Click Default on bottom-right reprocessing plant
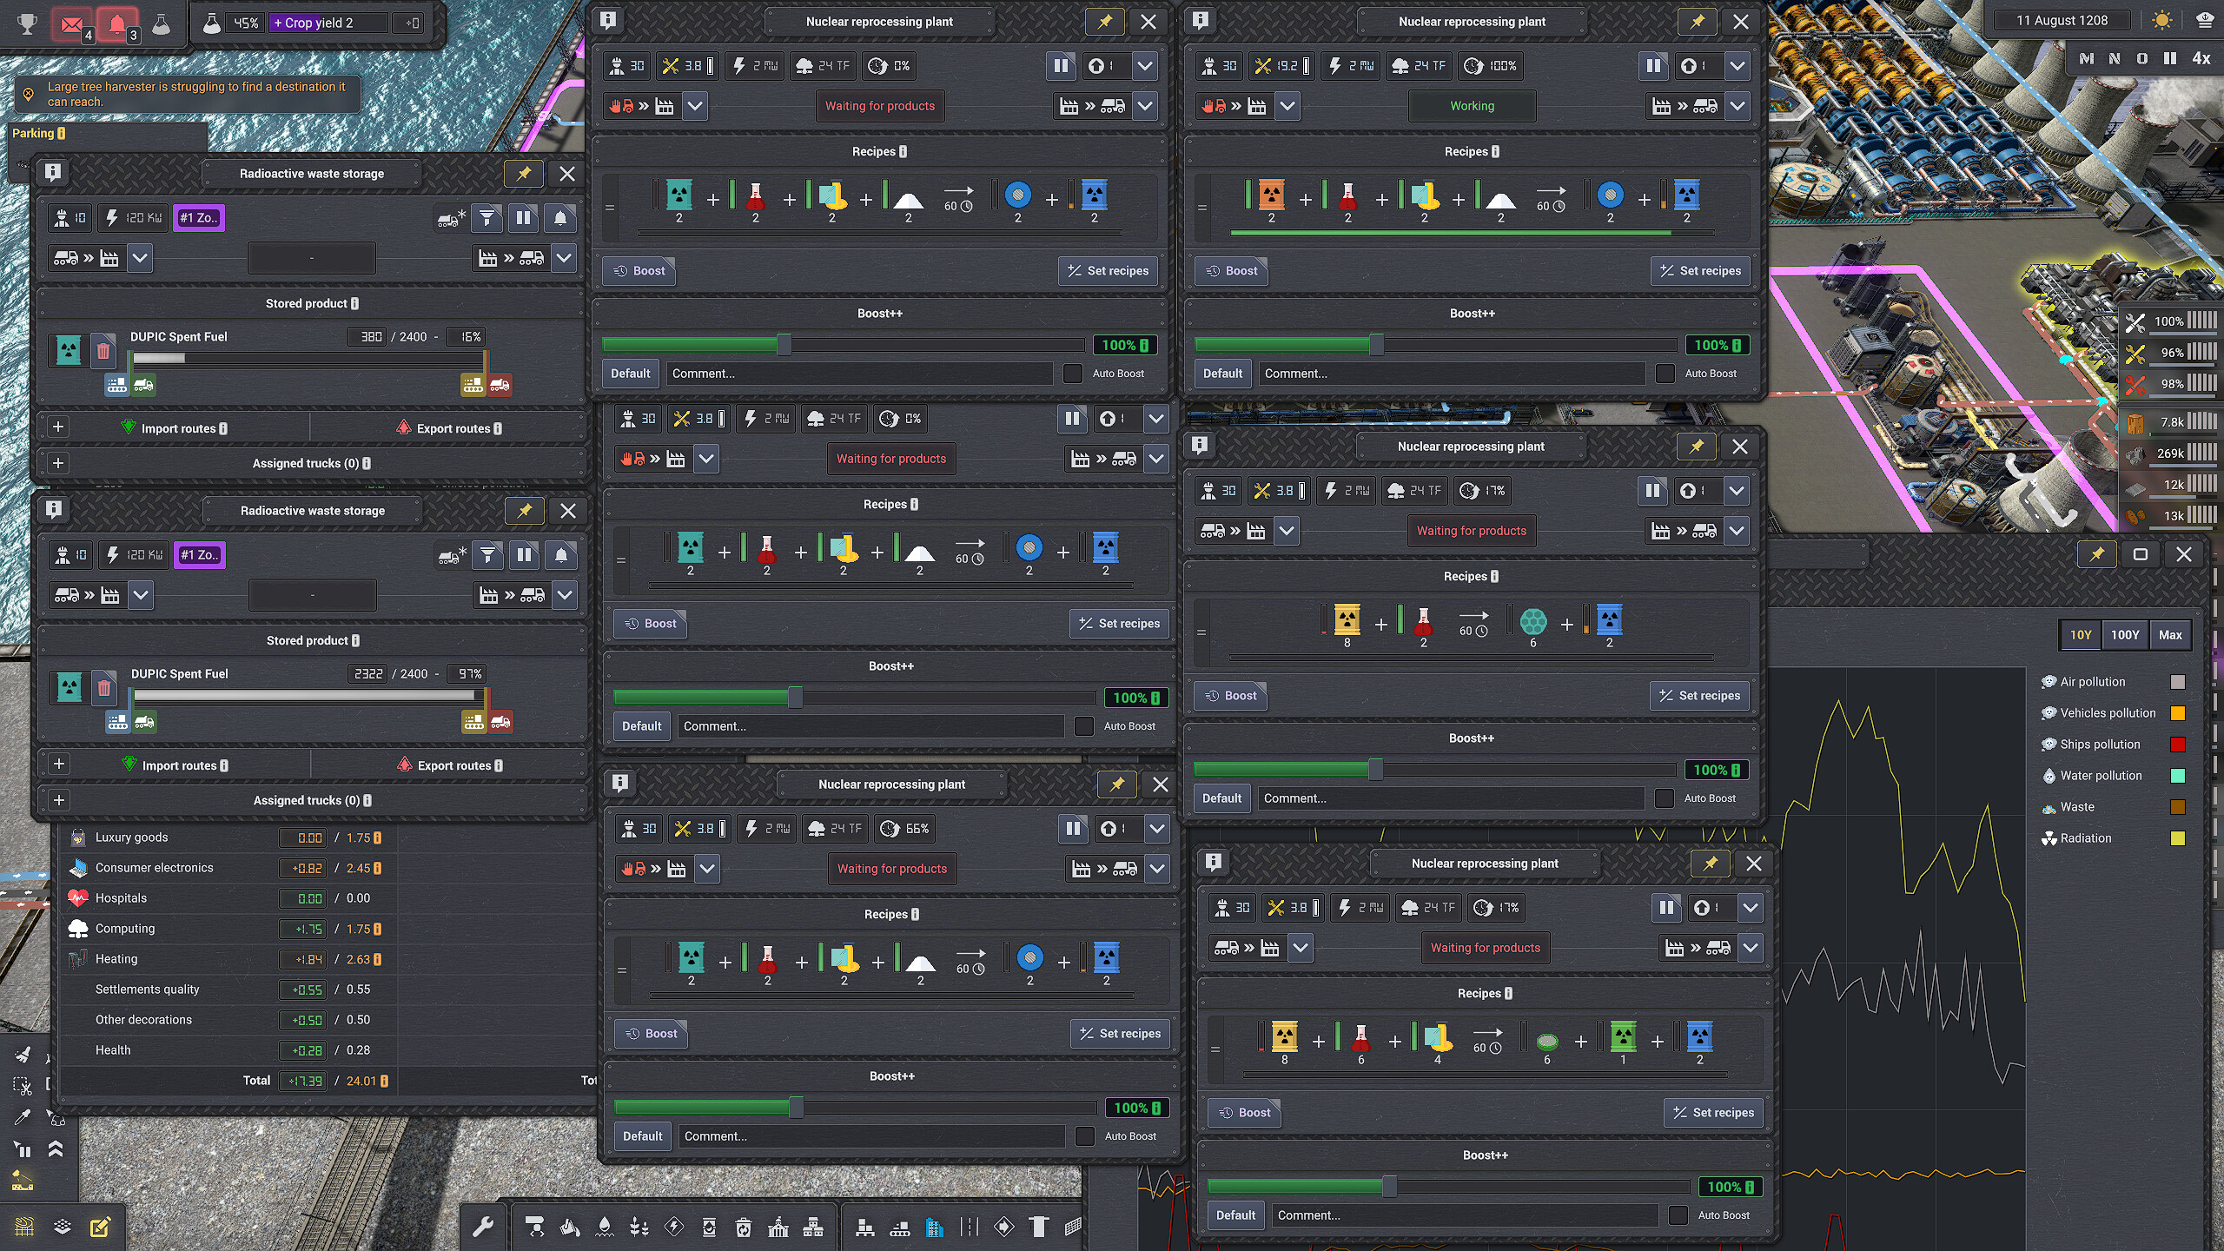The image size is (2224, 1251). click(x=1235, y=1215)
